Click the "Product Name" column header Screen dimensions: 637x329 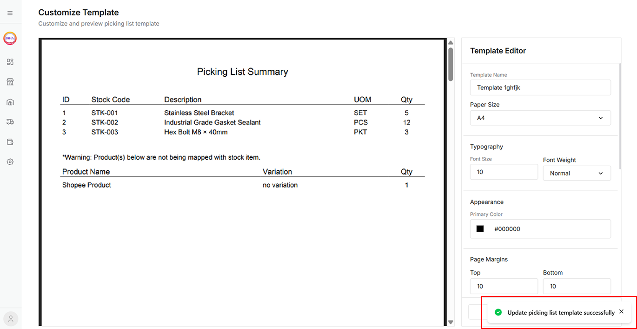click(x=86, y=172)
